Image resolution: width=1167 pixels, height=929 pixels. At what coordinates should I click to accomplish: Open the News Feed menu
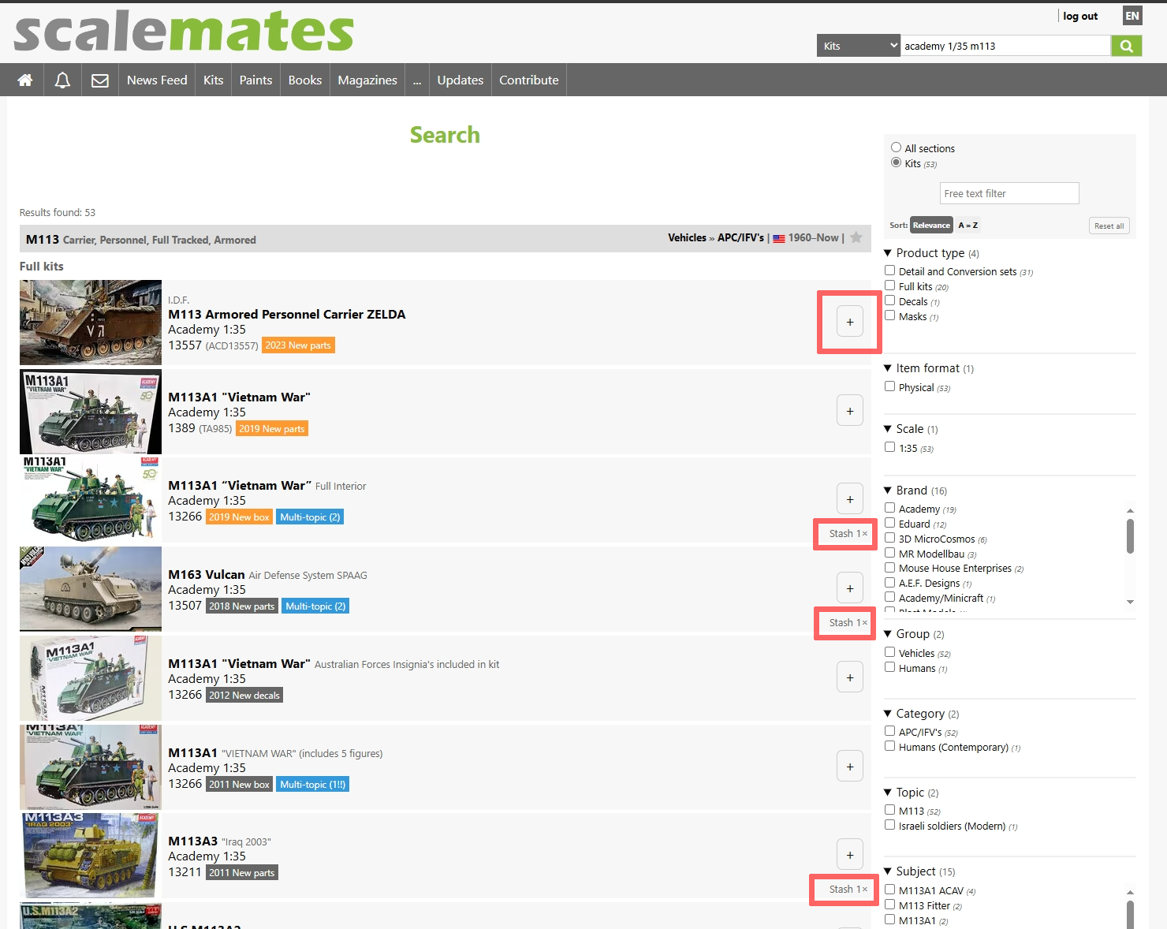pos(157,80)
